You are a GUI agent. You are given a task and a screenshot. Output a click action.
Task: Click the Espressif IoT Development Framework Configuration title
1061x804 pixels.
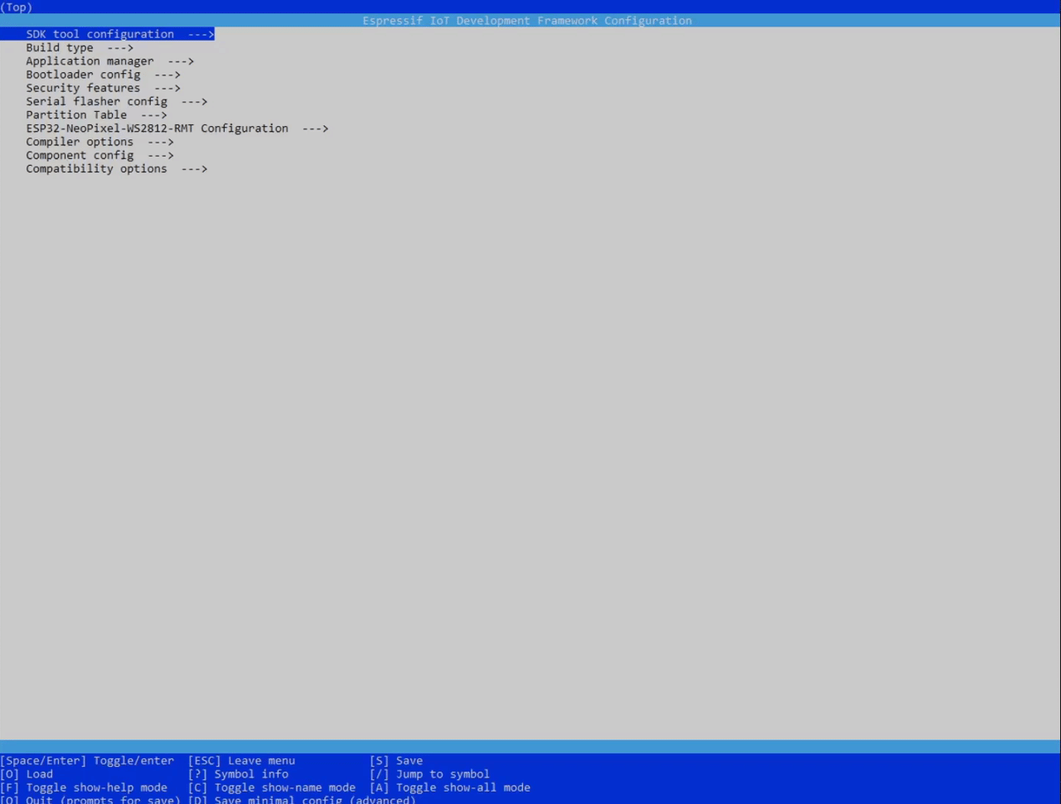pyautogui.click(x=527, y=21)
